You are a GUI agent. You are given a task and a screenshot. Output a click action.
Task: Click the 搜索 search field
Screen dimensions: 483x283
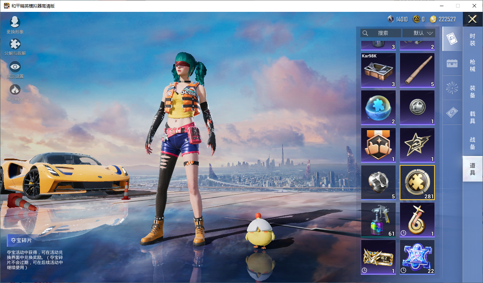tap(381, 33)
